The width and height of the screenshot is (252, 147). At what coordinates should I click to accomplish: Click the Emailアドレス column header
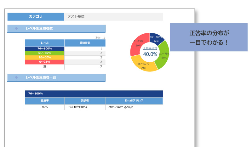[x=134, y=101]
